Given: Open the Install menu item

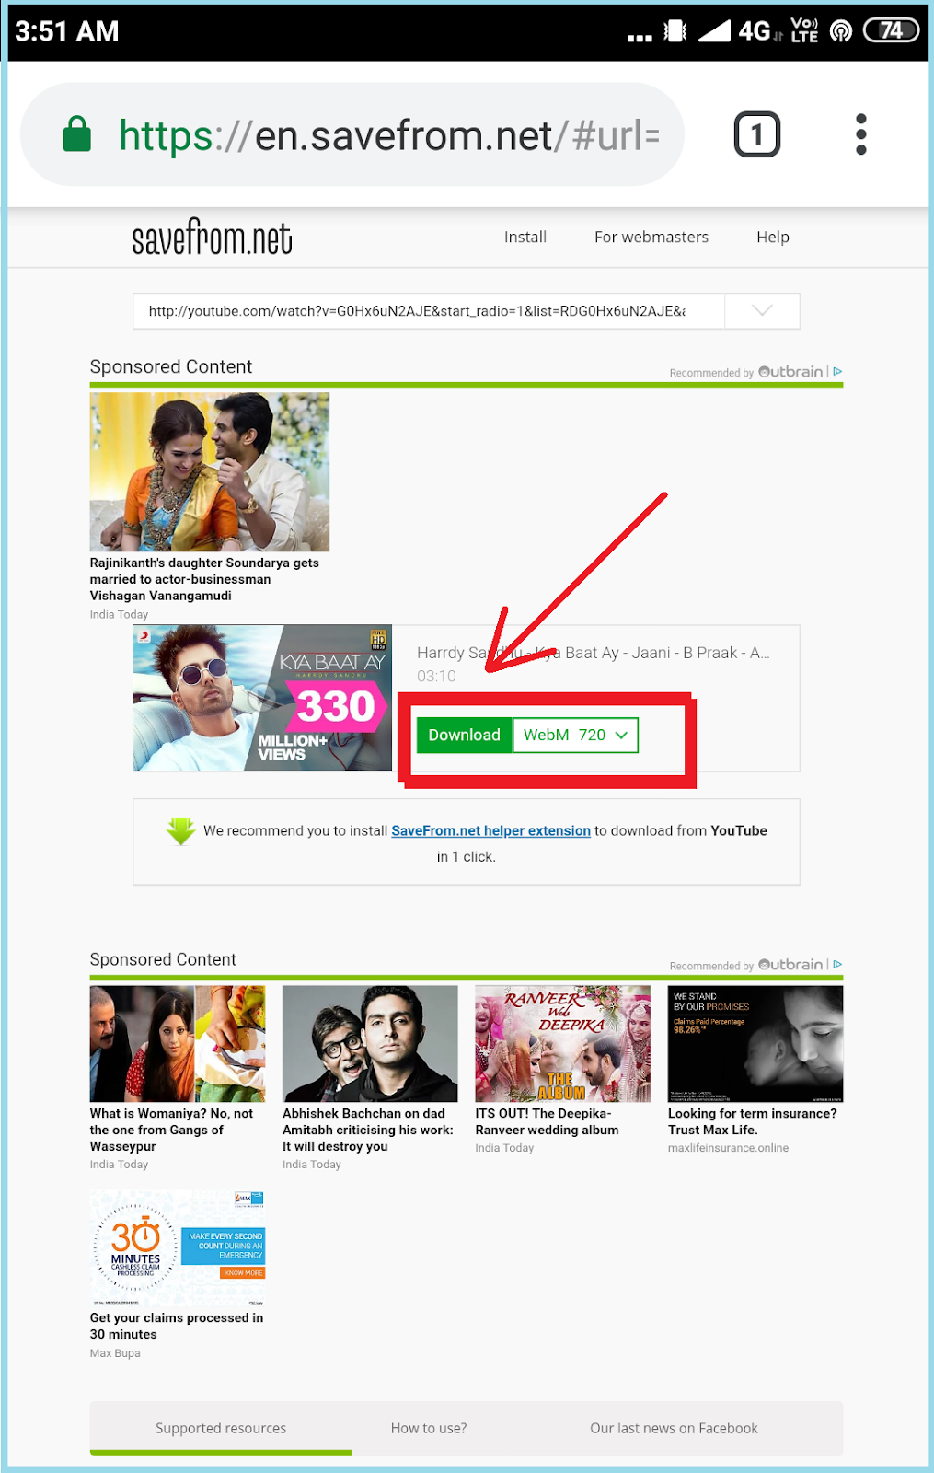Looking at the screenshot, I should 525,238.
